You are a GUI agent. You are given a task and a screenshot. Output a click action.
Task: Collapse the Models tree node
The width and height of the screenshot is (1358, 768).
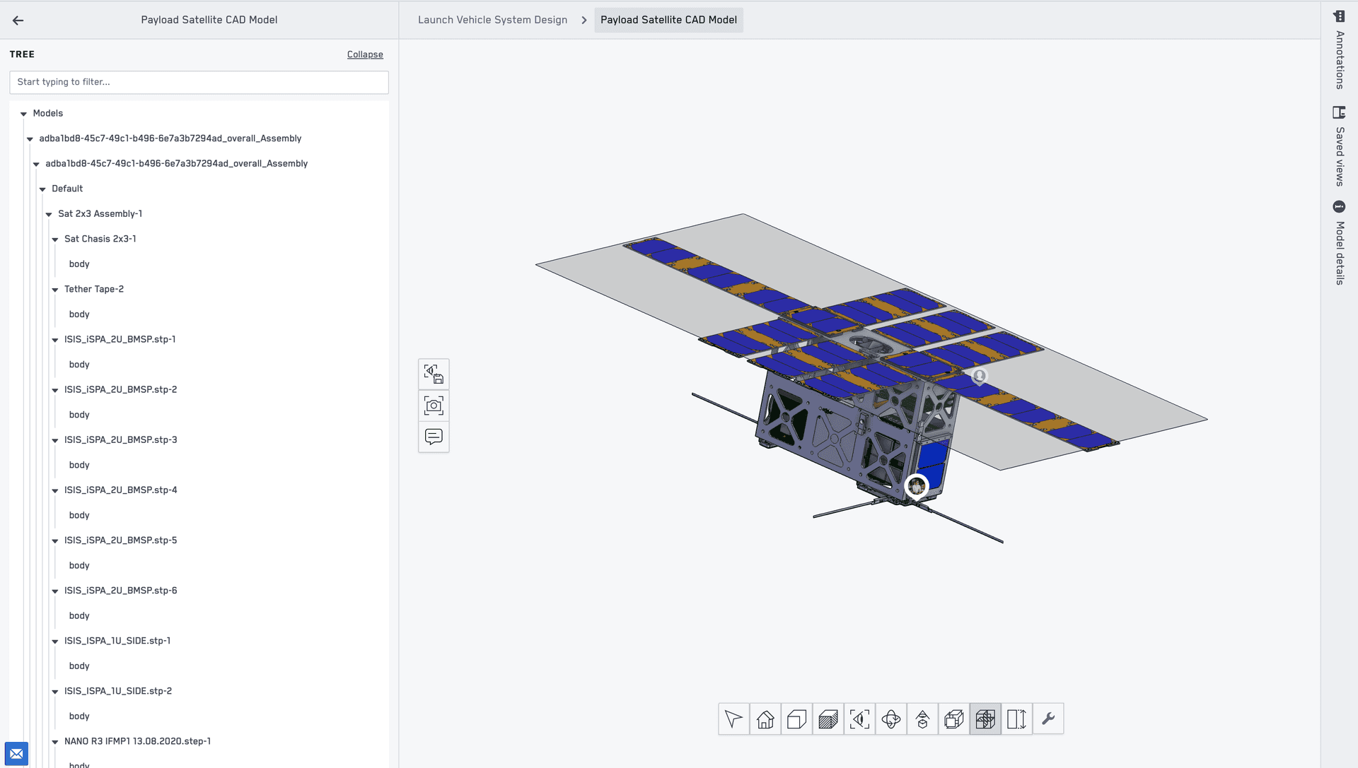[23, 114]
